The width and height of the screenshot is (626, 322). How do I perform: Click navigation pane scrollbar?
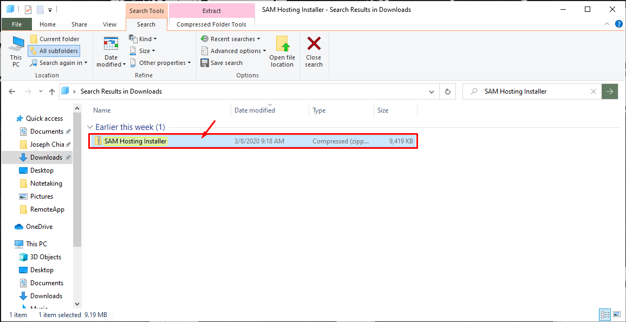click(x=77, y=180)
